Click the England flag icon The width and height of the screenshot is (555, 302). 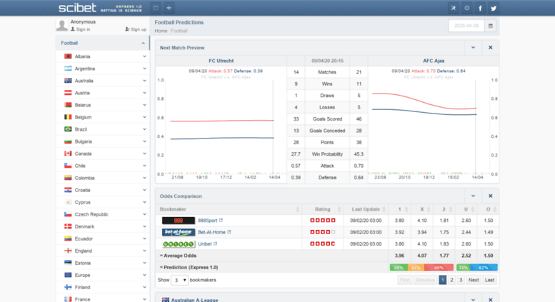(x=68, y=251)
